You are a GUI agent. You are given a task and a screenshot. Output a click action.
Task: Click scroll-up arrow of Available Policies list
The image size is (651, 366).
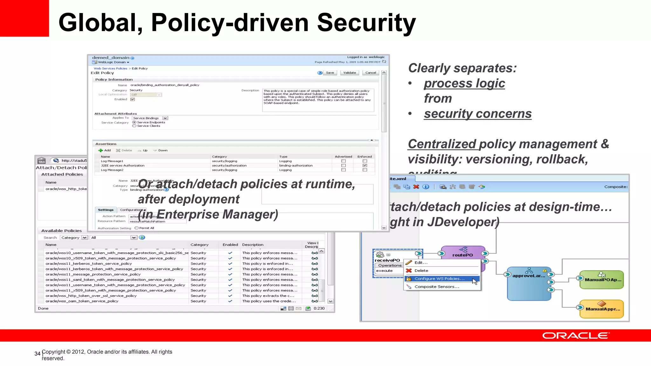pyautogui.click(x=322, y=251)
